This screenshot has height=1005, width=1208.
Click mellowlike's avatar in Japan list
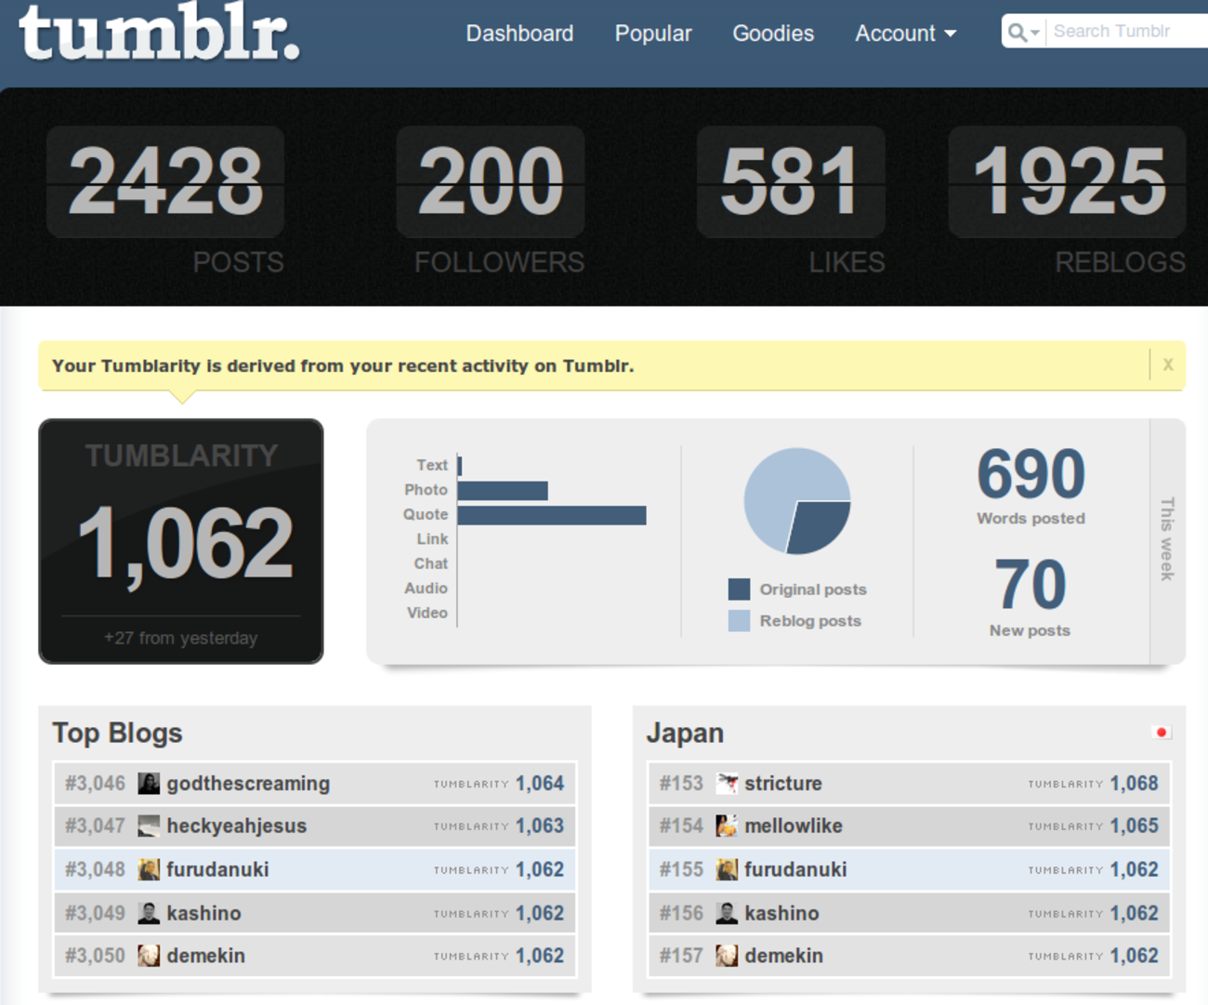pos(727,826)
